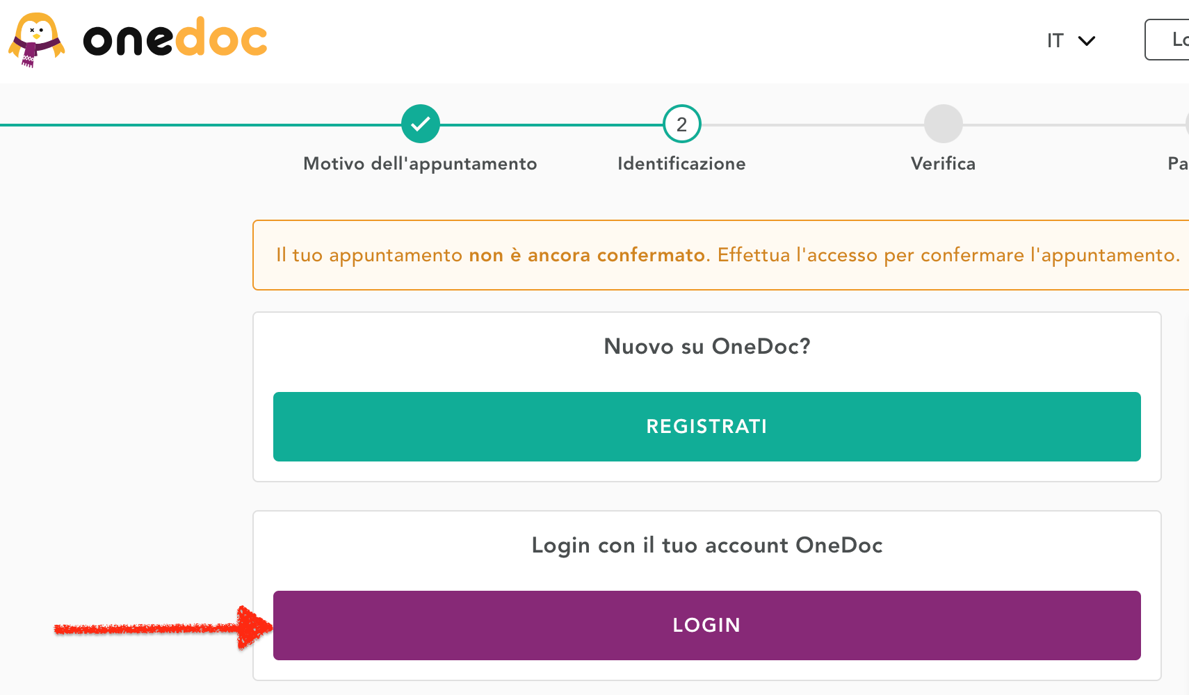The height and width of the screenshot is (695, 1189).
Task: Click the red arrow pointing at LOGIN
Action: coord(163,628)
